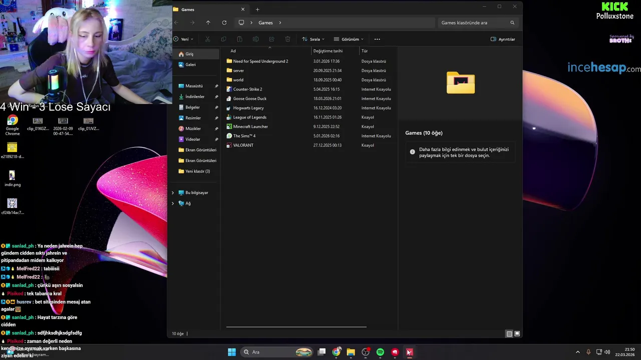This screenshot has width=641, height=360.
Task: Go to İndirilenler quick access folder
Action: coord(196,96)
